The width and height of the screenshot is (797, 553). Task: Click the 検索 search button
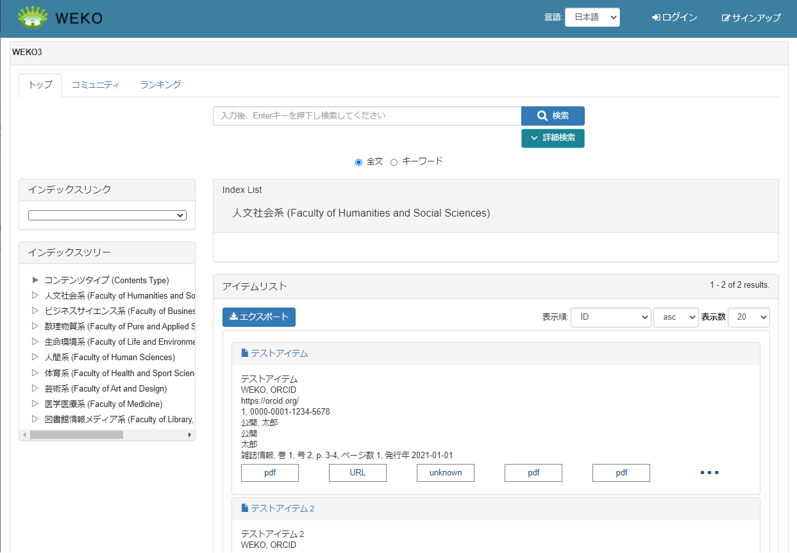(553, 116)
